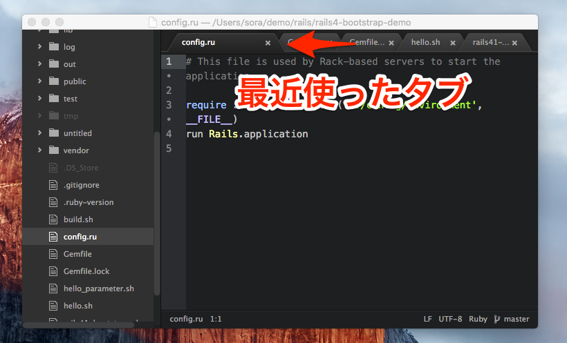Switch to the rails41-... tab
This screenshot has height=343, width=567.
494,42
